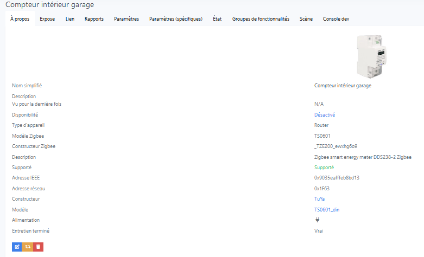The height and width of the screenshot is (257, 424).
Task: Click the Nom simplifié label
Action: [x=27, y=86]
